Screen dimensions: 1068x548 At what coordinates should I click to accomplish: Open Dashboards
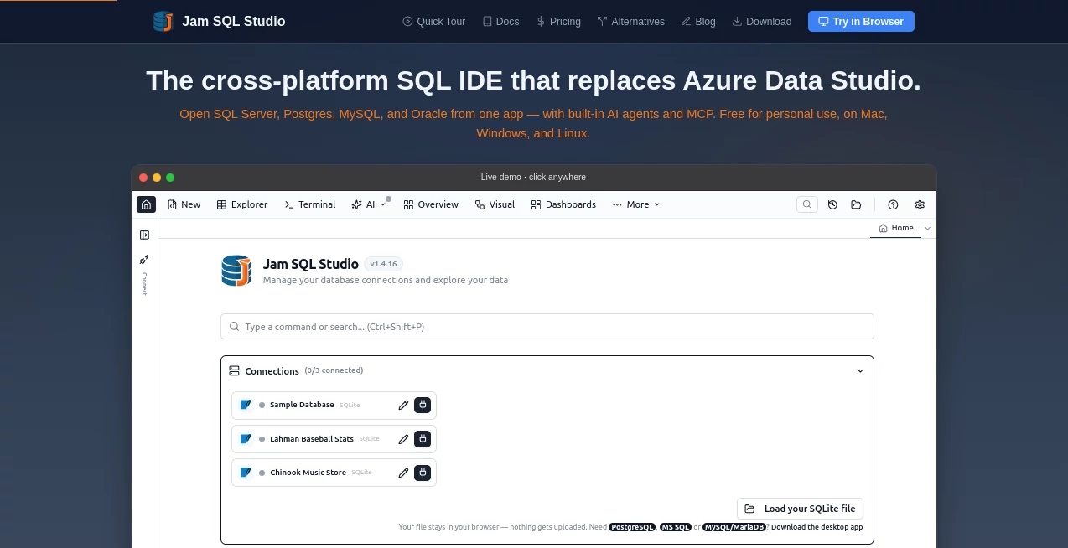coord(563,204)
